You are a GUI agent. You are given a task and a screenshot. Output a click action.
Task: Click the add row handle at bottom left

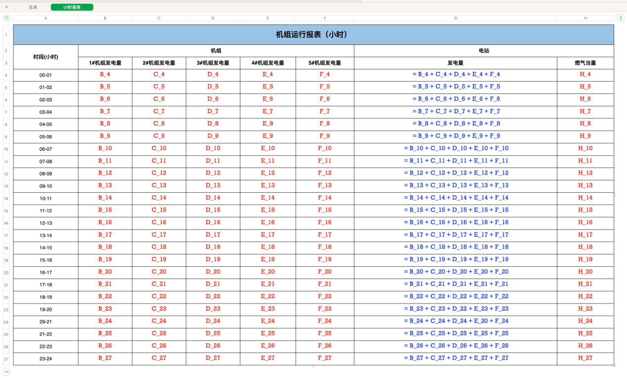tap(6, 372)
